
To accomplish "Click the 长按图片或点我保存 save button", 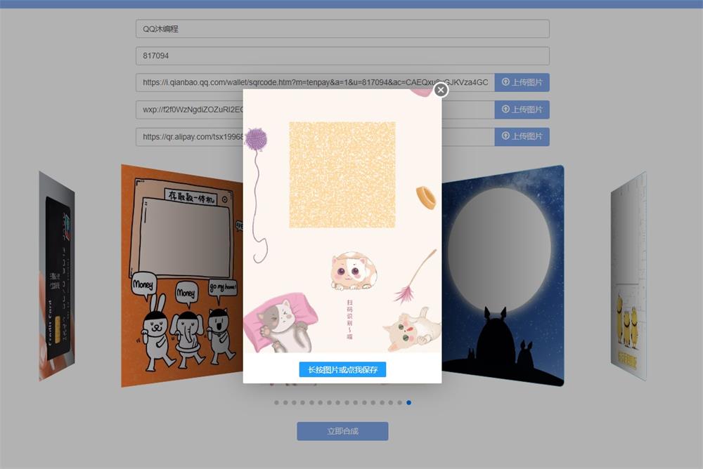I will pyautogui.click(x=342, y=369).
